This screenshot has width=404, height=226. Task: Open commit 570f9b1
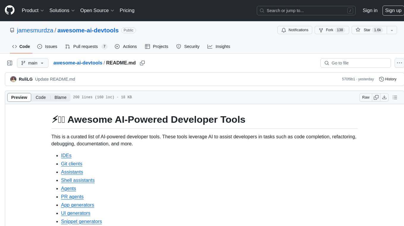(348, 79)
